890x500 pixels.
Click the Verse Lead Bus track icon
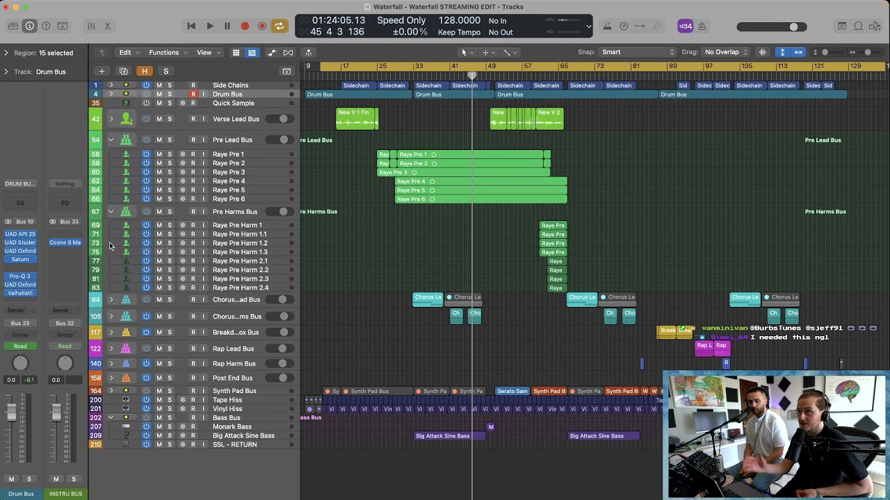click(126, 119)
